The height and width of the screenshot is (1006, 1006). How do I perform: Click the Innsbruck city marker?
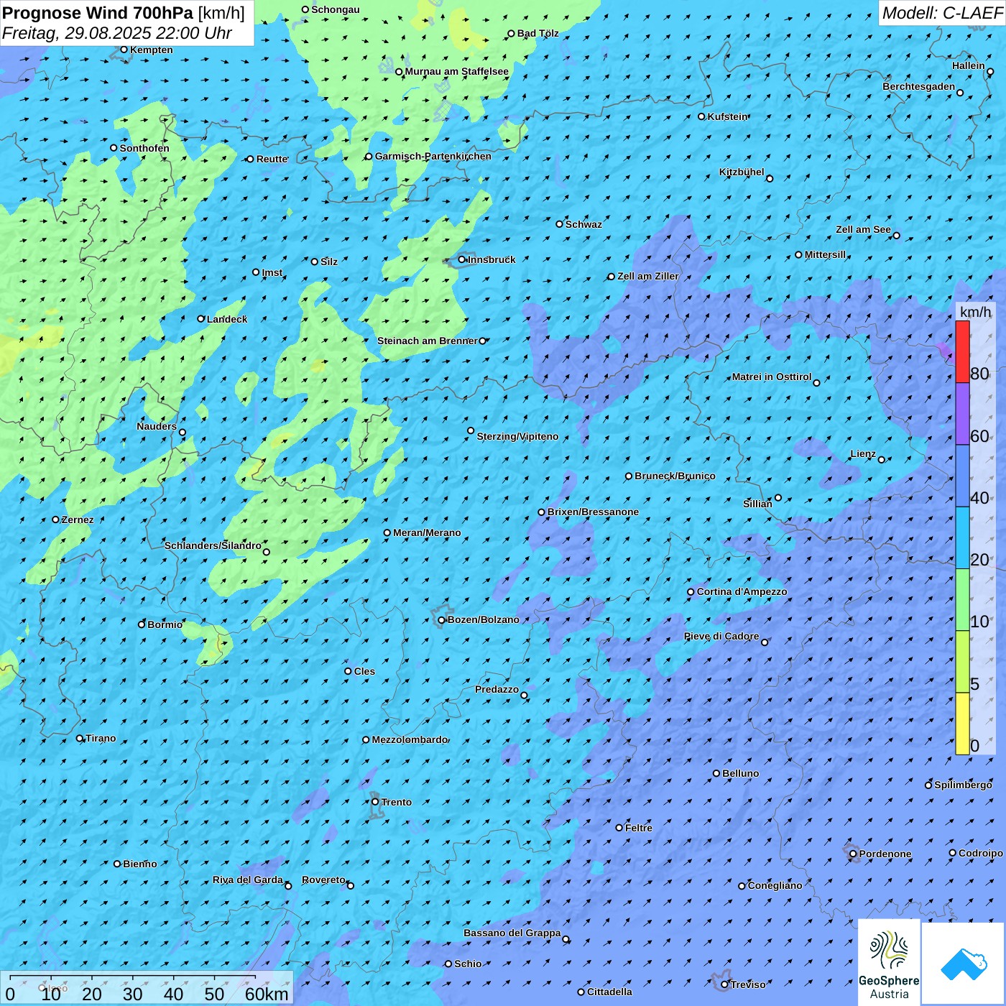(462, 260)
